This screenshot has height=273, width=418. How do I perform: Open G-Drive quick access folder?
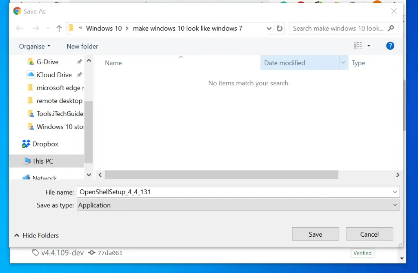pos(47,62)
